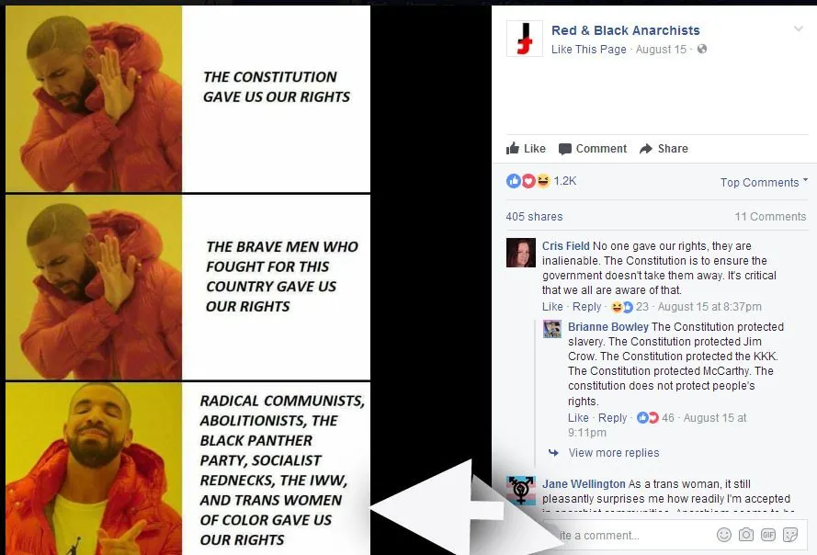Screen dimensions: 817x555
Task: Click the thumbs-up Like icon on post
Action: (x=513, y=149)
